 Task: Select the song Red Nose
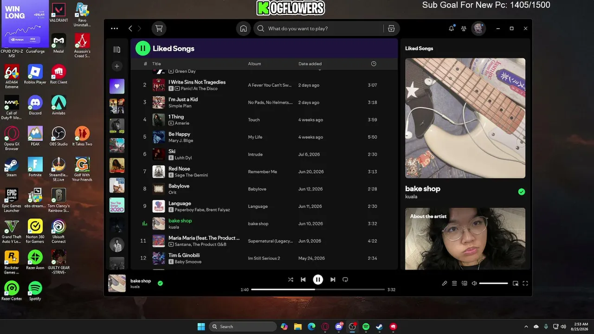coord(179,169)
